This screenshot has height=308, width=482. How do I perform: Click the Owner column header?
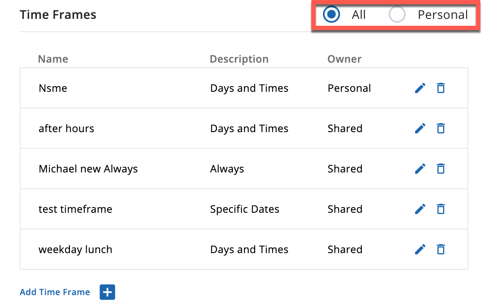tap(344, 59)
